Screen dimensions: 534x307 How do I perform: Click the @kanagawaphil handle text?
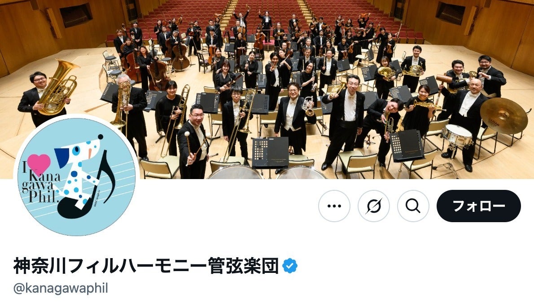click(61, 288)
